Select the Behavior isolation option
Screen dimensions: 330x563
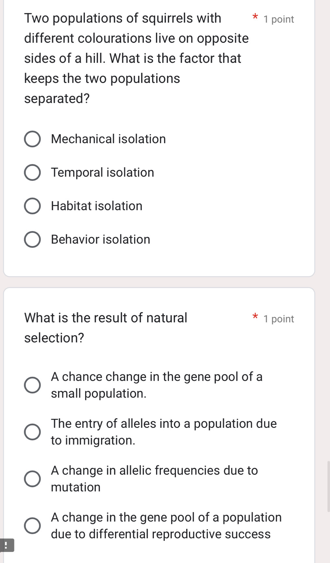[33, 240]
